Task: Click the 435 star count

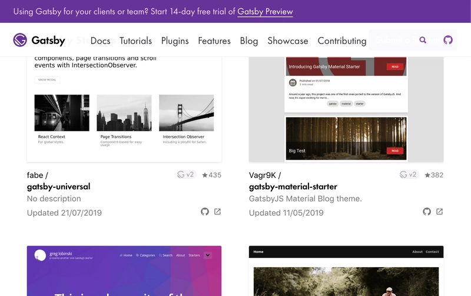Action: [x=215, y=175]
